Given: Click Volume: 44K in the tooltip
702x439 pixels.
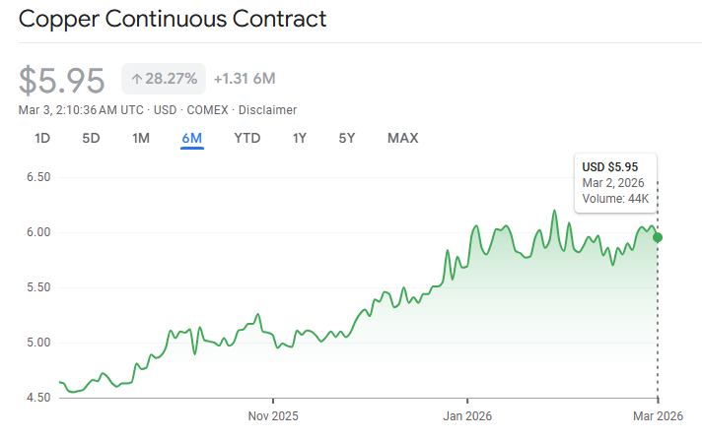Looking at the screenshot, I should 615,199.
